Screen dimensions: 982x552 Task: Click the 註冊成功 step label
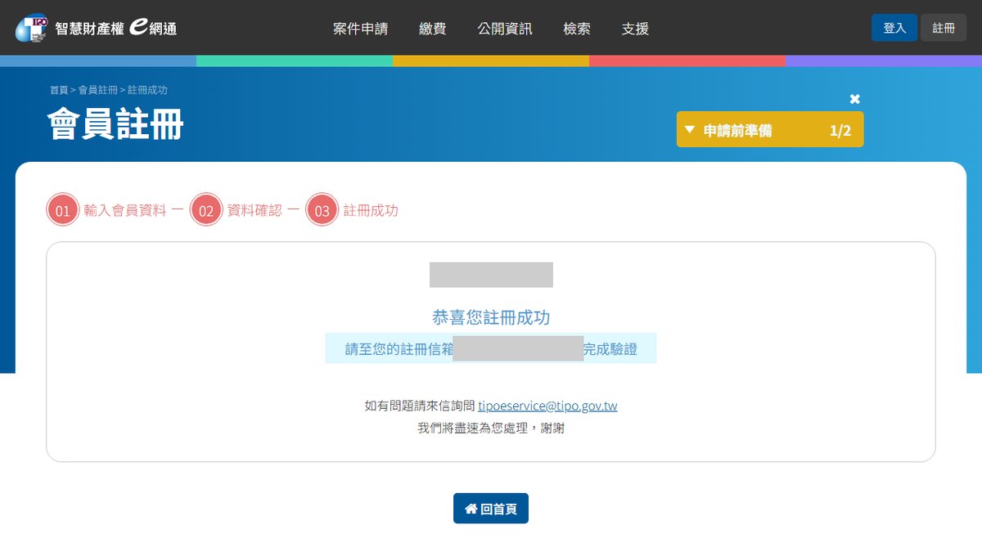pyautogui.click(x=371, y=211)
